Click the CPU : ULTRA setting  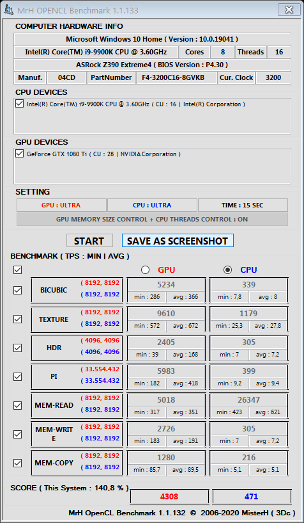[152, 205]
